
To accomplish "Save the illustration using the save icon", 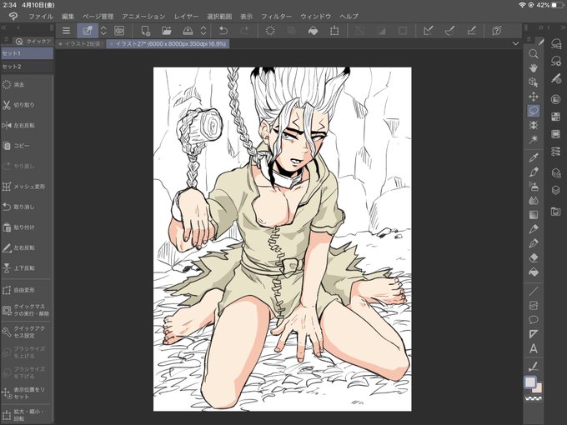I will [x=188, y=31].
